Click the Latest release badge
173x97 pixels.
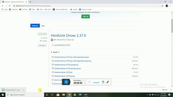click(x=42, y=34)
